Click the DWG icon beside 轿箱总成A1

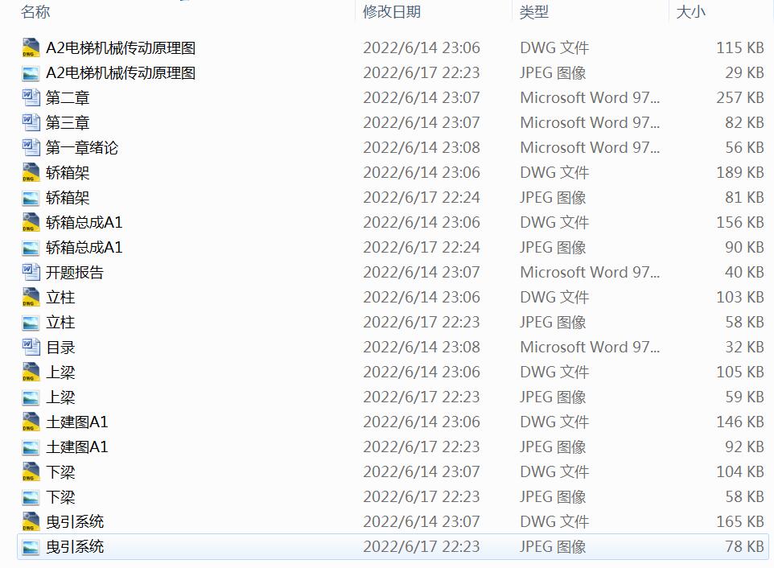pos(31,223)
